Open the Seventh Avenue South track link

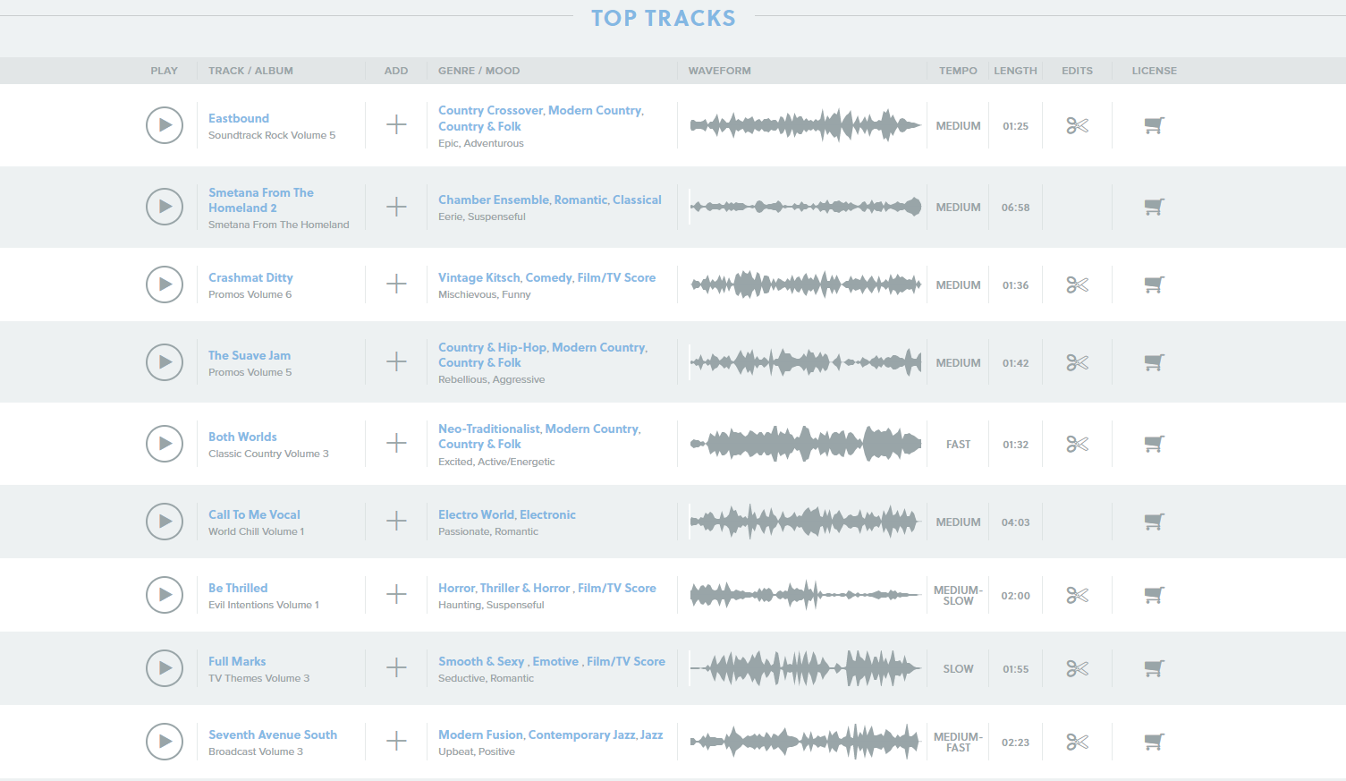tap(273, 734)
